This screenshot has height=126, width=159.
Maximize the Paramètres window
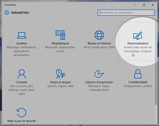[x=144, y=5]
